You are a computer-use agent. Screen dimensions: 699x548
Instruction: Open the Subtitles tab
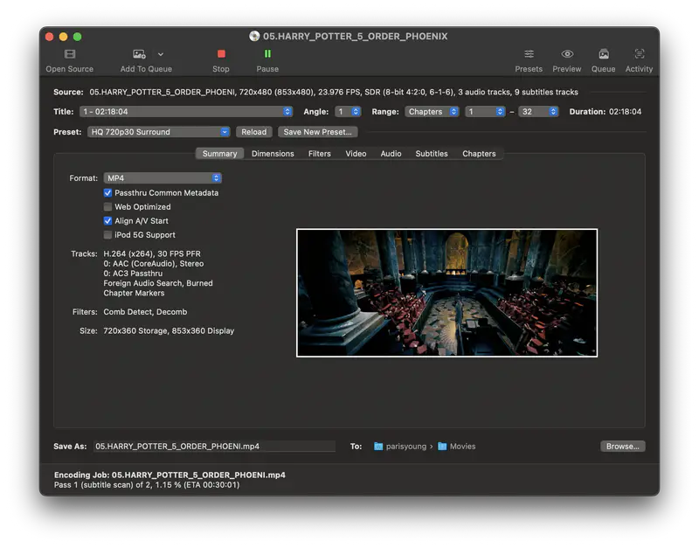431,153
